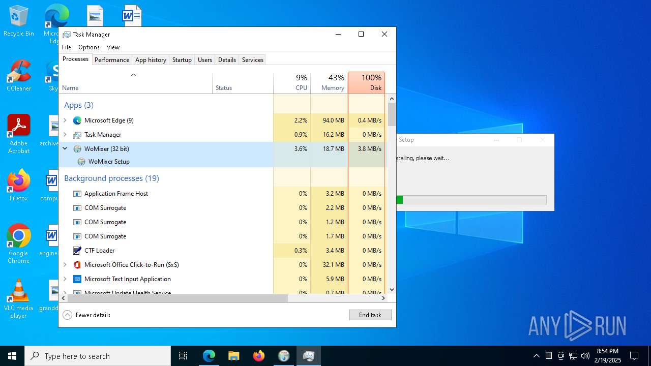Switch to the Services tab
The height and width of the screenshot is (366, 651).
(x=253, y=60)
